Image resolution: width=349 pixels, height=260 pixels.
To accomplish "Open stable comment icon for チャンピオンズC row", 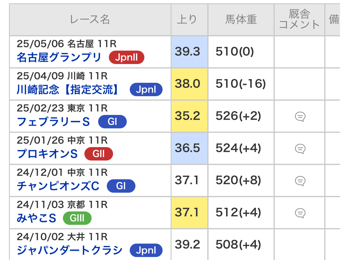I will (300, 181).
